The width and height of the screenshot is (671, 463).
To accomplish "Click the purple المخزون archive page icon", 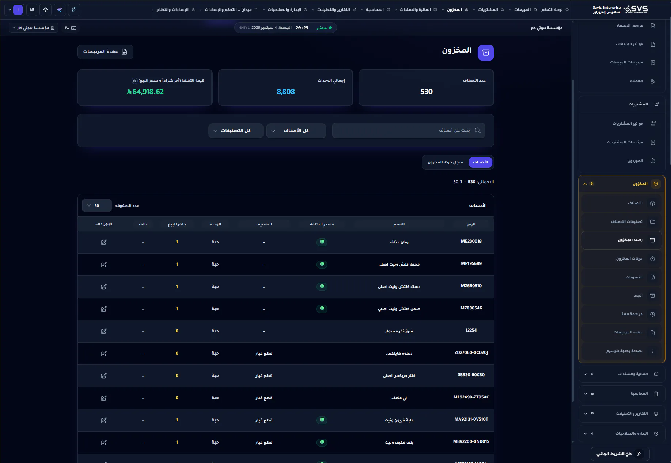I will click(486, 53).
